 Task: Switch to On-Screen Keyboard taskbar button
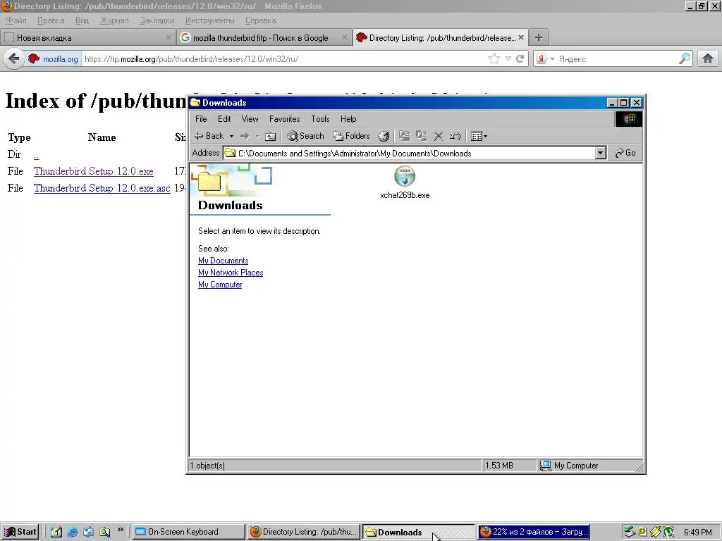tap(188, 532)
